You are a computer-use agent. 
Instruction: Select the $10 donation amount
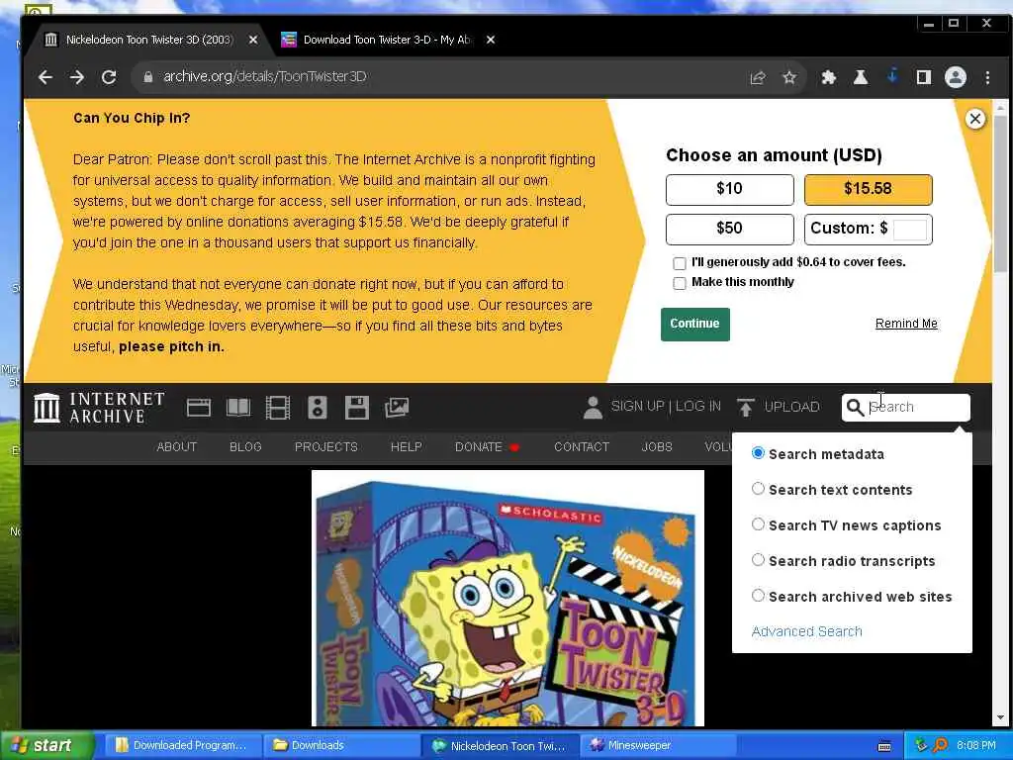coord(729,189)
